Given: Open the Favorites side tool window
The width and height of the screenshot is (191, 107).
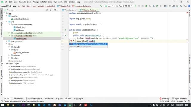Looking at the screenshot, I should 1,75.
